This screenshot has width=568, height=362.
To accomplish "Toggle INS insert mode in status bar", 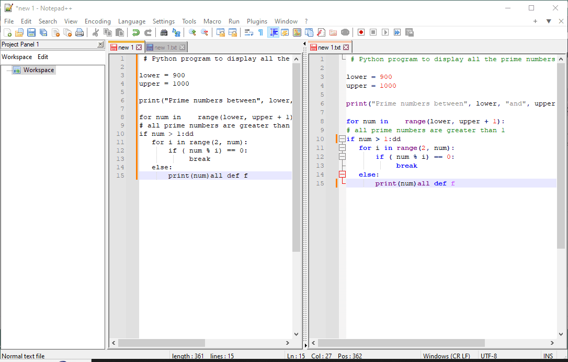I will coord(548,356).
